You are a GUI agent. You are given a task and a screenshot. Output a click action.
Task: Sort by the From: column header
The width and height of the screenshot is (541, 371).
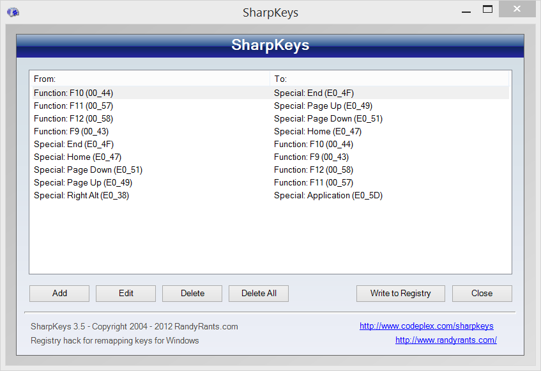tap(149, 79)
